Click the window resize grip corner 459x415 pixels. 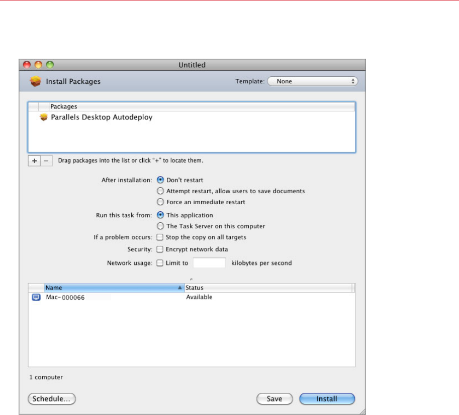tap(362, 411)
